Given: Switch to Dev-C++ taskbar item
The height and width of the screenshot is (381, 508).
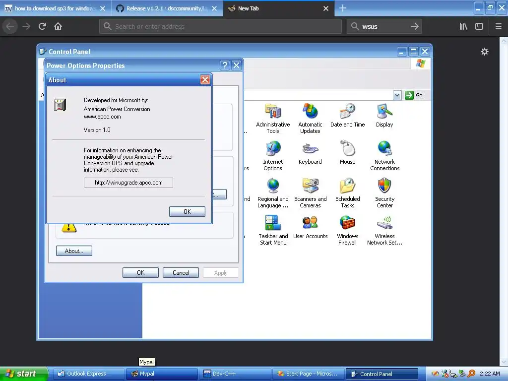Looking at the screenshot, I should coord(235,374).
